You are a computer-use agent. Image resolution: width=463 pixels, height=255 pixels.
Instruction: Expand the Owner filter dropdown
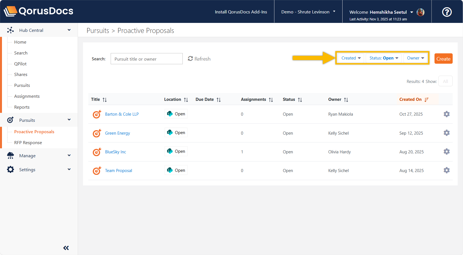point(415,58)
